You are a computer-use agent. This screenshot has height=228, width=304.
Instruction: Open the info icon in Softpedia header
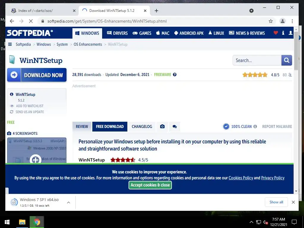[x=283, y=33]
